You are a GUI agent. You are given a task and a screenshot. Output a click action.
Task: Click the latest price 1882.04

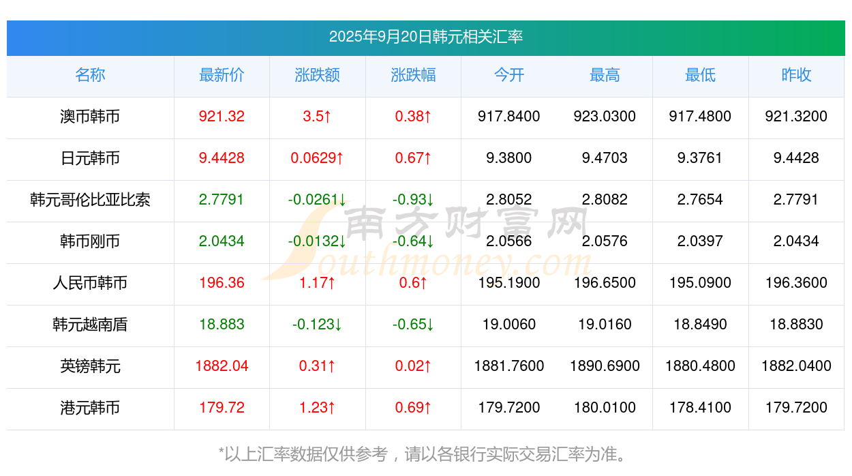pos(222,366)
